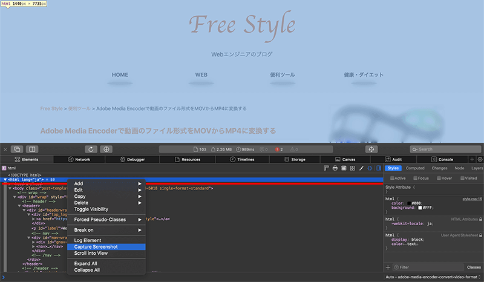Reload the page from inspector toolbar
484x282 pixels.
pos(91,149)
